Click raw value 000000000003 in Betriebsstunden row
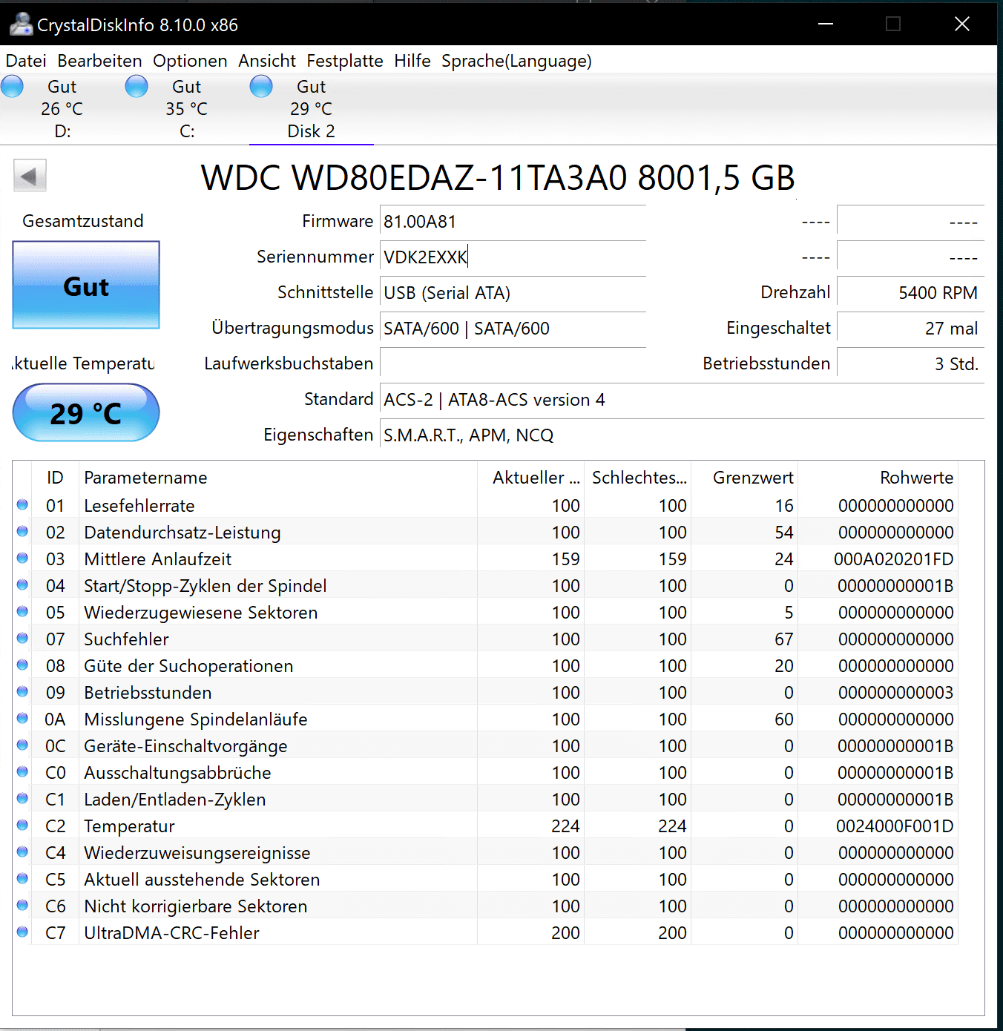The width and height of the screenshot is (1003, 1031). point(896,693)
